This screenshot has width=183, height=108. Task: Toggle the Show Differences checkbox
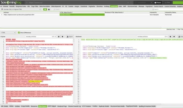click(x=19, y=33)
